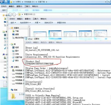Click 新建文件夹 button in 新建文件夹 (2) toolbar
The width and height of the screenshot is (111, 105).
pyautogui.click(x=62, y=23)
